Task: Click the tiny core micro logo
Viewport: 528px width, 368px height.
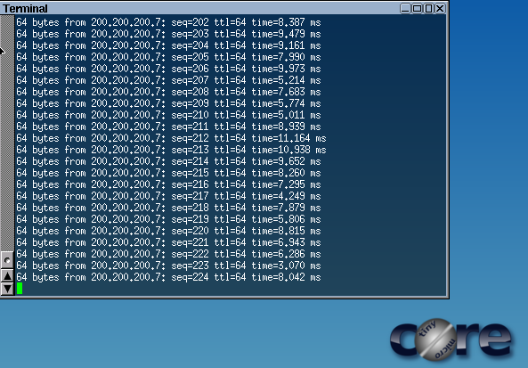Action: pyautogui.click(x=451, y=339)
